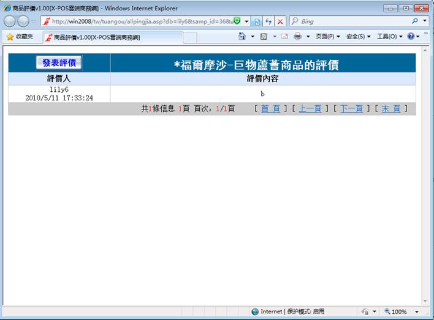The width and height of the screenshot is (434, 320).
Task: Expand the 工具(O) tools dropdown
Action: coord(389,37)
